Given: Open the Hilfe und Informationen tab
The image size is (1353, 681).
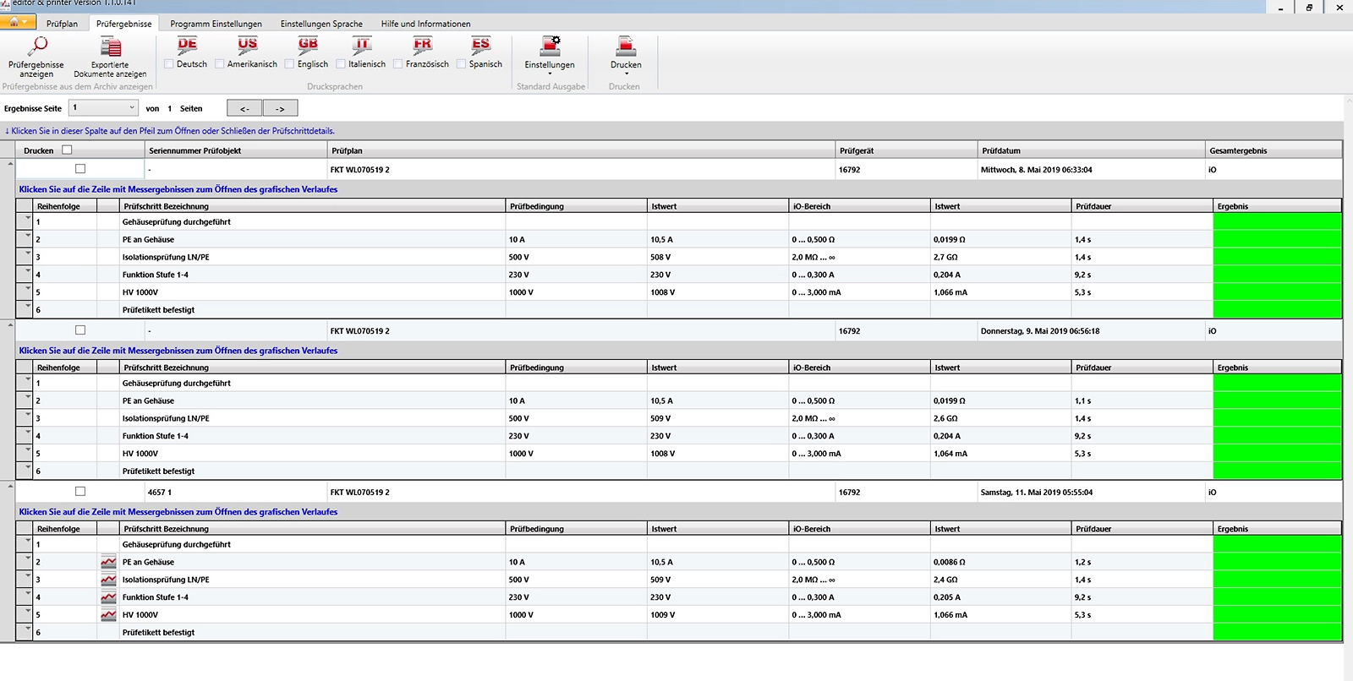Looking at the screenshot, I should pyautogui.click(x=425, y=24).
